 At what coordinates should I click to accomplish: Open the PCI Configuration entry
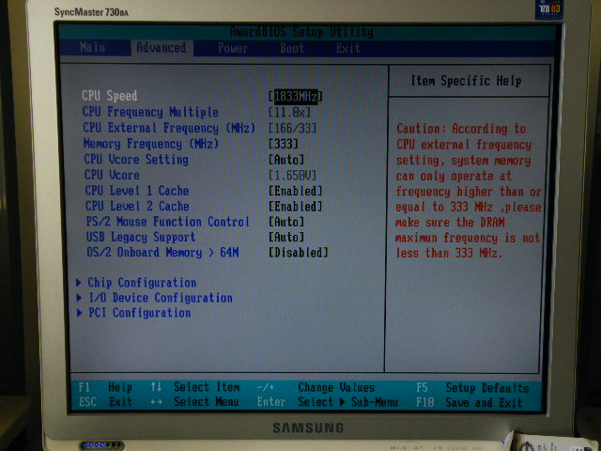(x=140, y=313)
